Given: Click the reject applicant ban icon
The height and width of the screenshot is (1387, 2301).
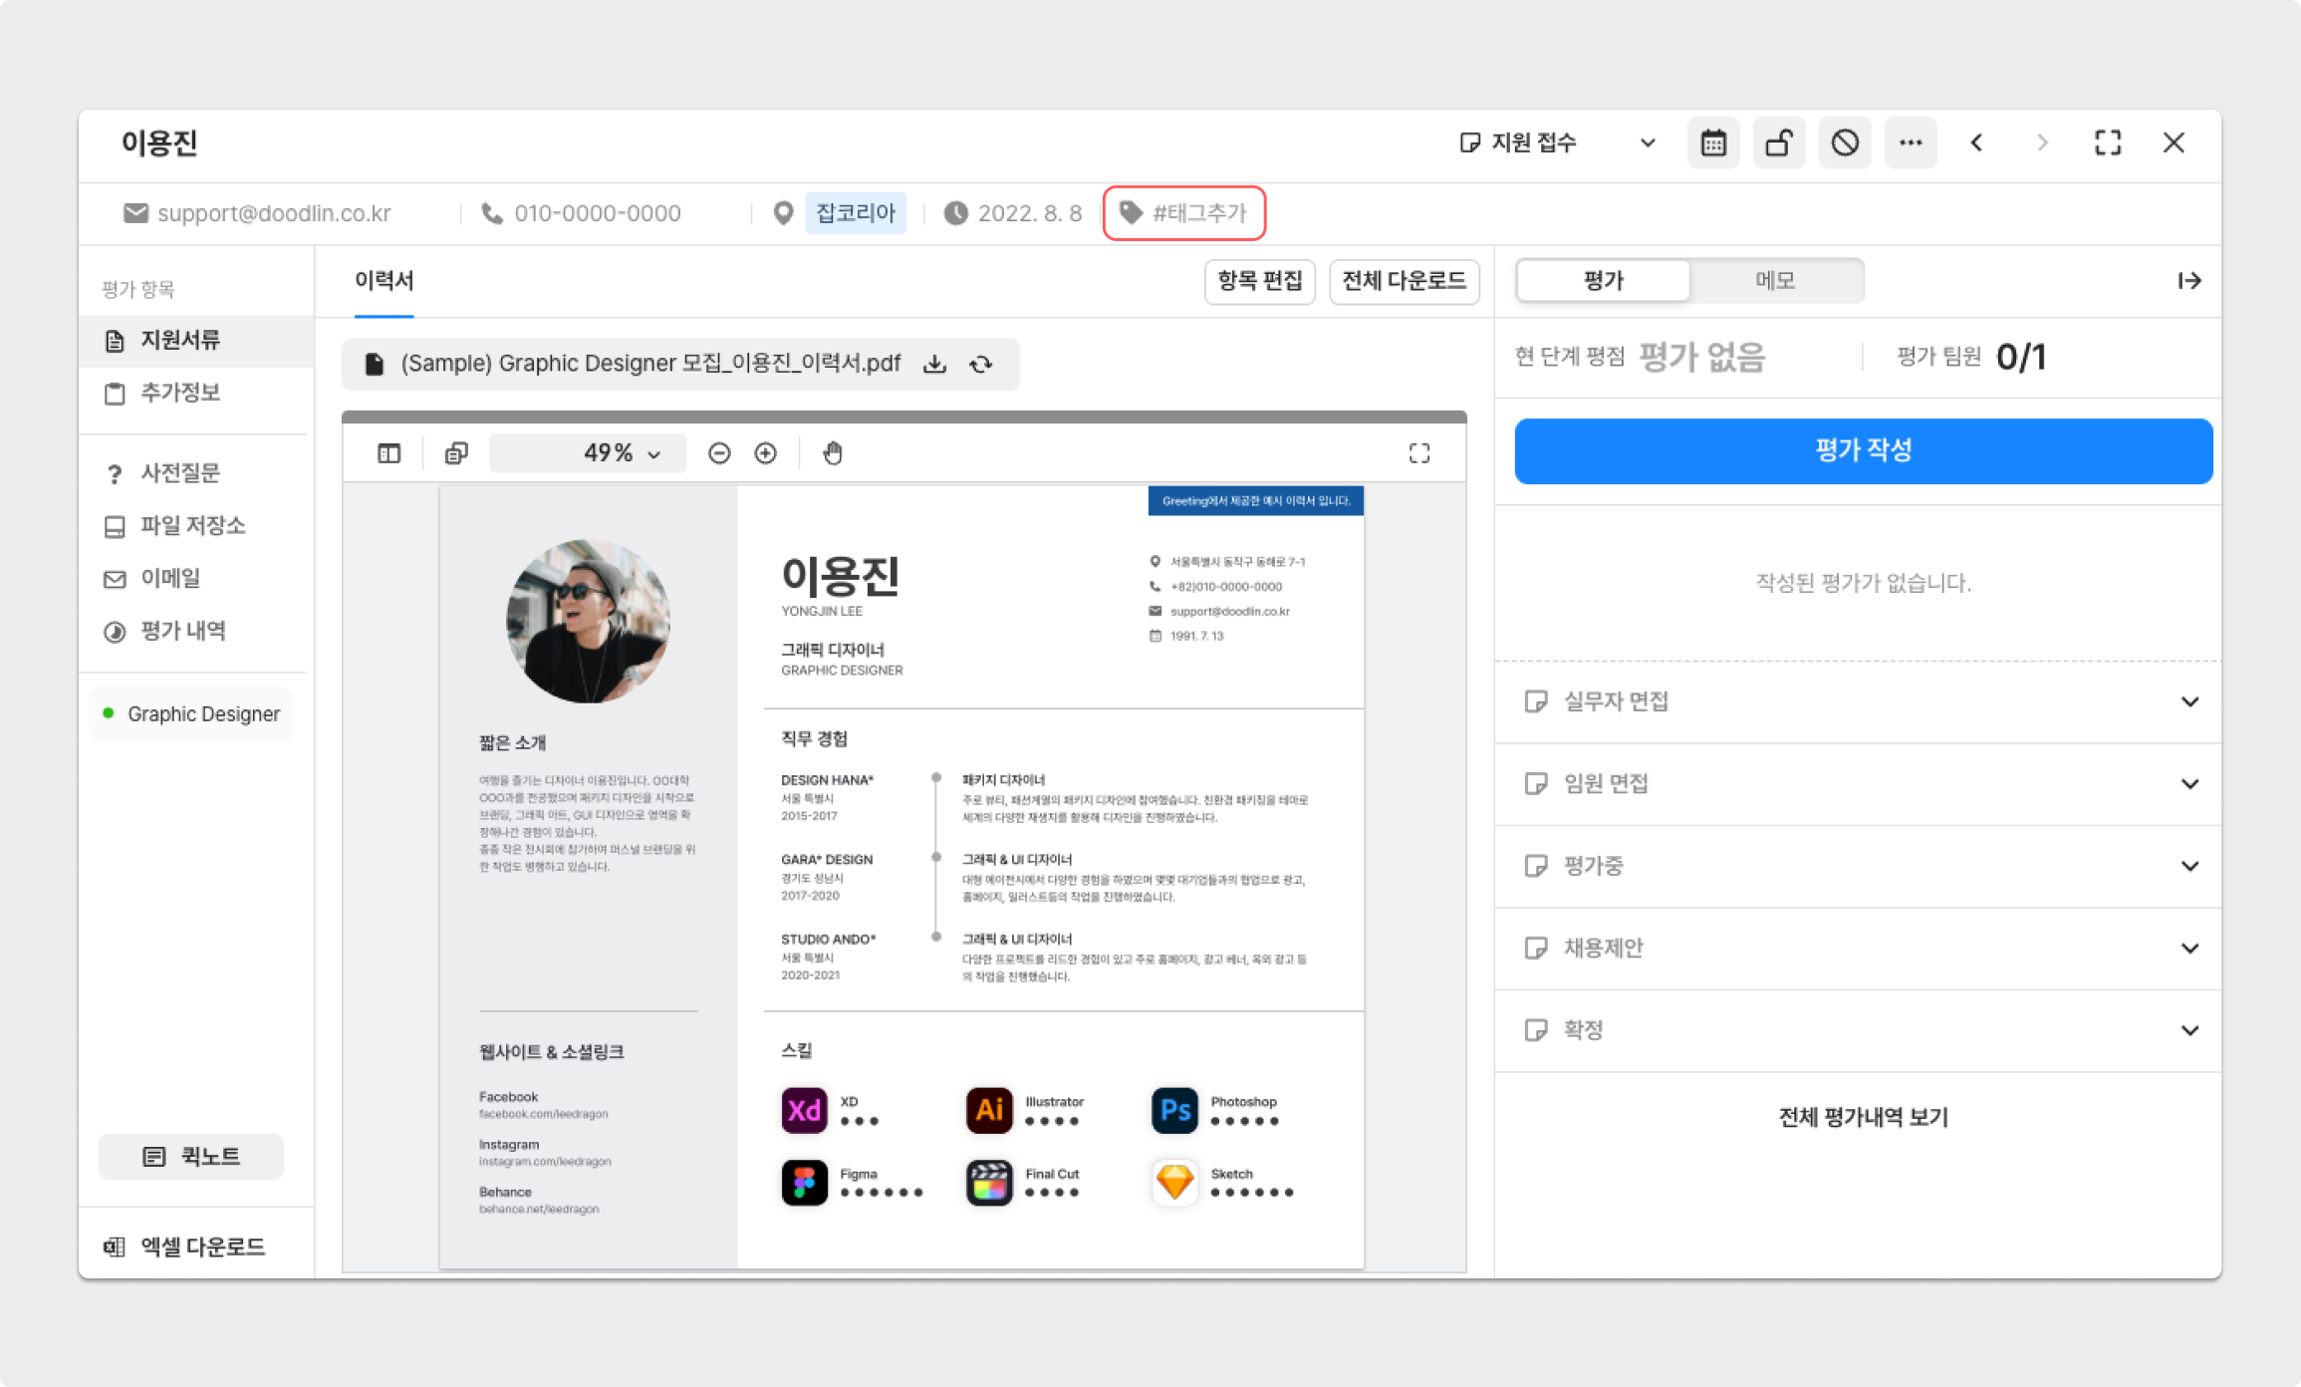Looking at the screenshot, I should pyautogui.click(x=1845, y=143).
